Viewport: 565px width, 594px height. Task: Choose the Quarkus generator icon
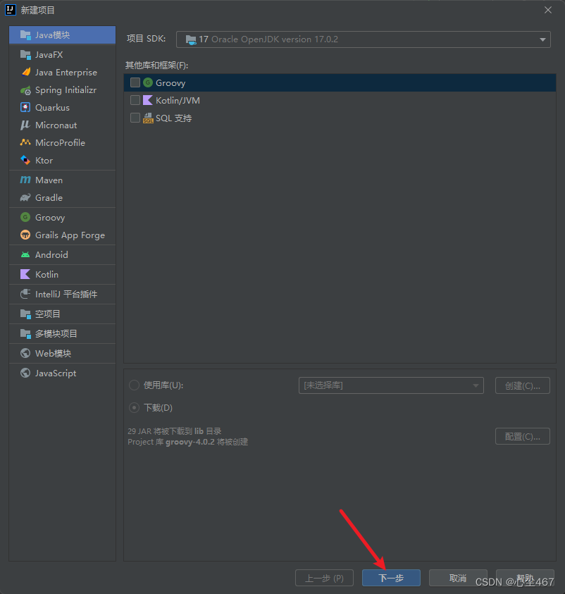[x=25, y=108]
